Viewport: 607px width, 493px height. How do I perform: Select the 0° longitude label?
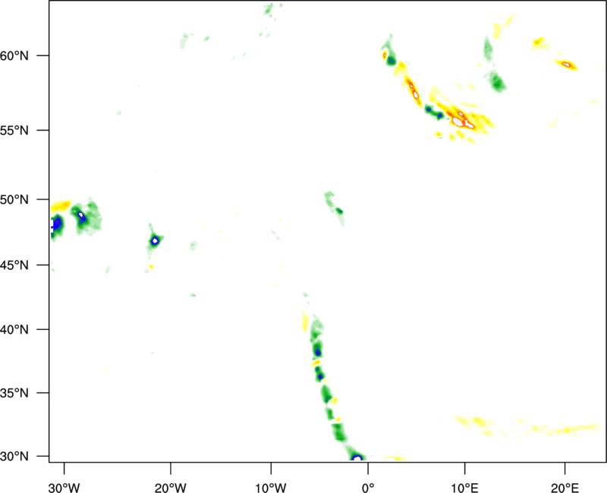click(x=369, y=476)
